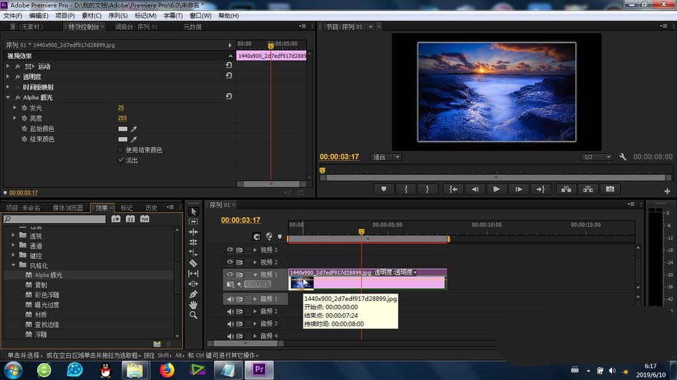Open the 适合 zoom level dropdown
The width and height of the screenshot is (677, 380).
[386, 157]
